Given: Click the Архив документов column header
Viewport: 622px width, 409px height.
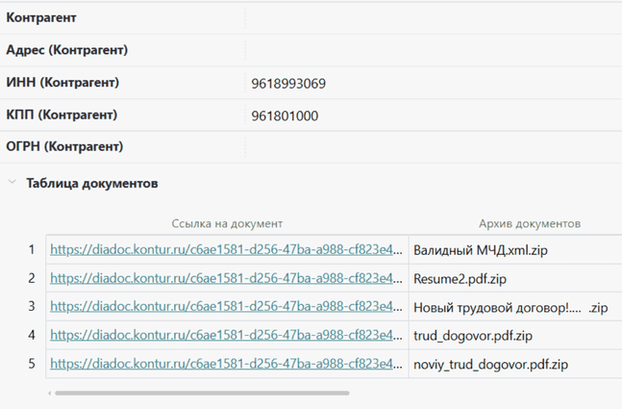Looking at the screenshot, I should [x=529, y=223].
